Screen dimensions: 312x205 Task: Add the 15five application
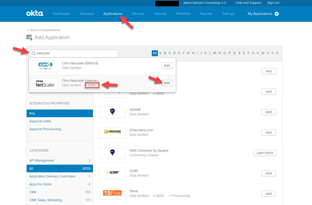click(268, 194)
